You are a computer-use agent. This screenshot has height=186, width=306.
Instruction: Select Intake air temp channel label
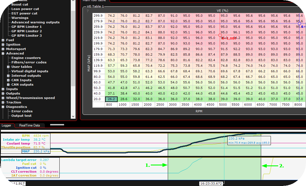16,140
